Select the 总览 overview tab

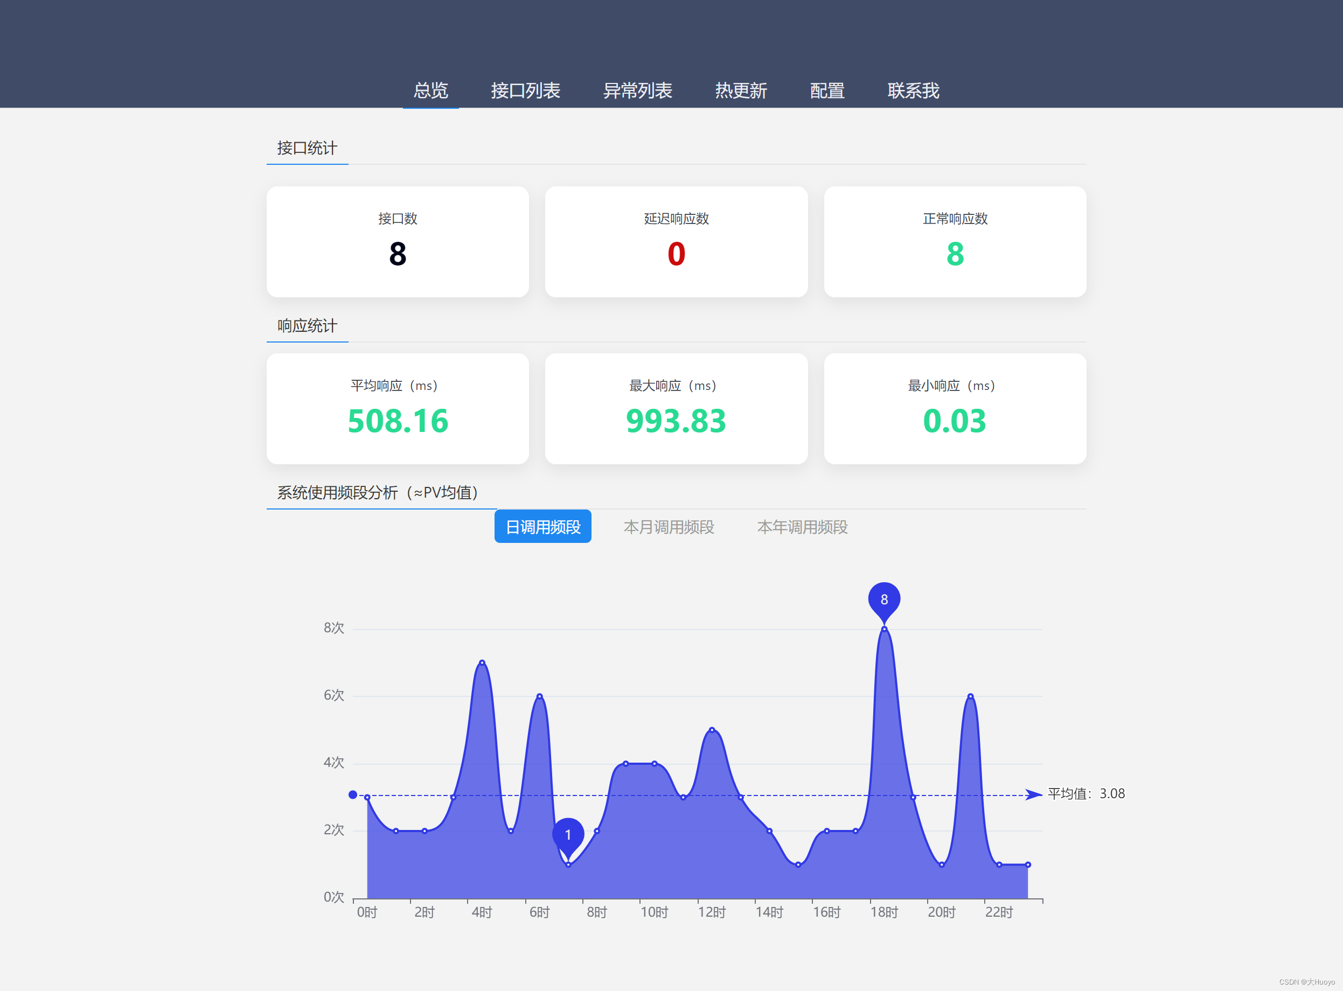click(430, 90)
